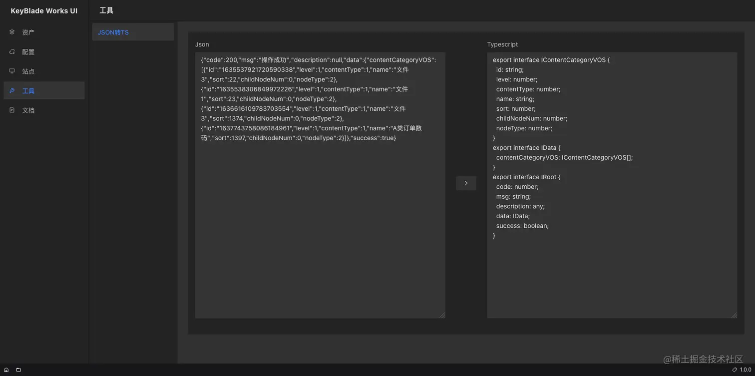Click the wrench icon beside 工具
The width and height of the screenshot is (755, 376).
pyautogui.click(x=12, y=90)
